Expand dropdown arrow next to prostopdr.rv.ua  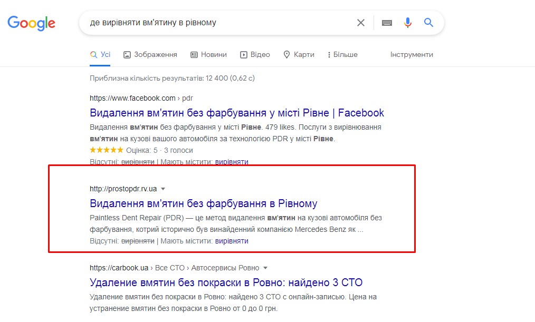(163, 189)
